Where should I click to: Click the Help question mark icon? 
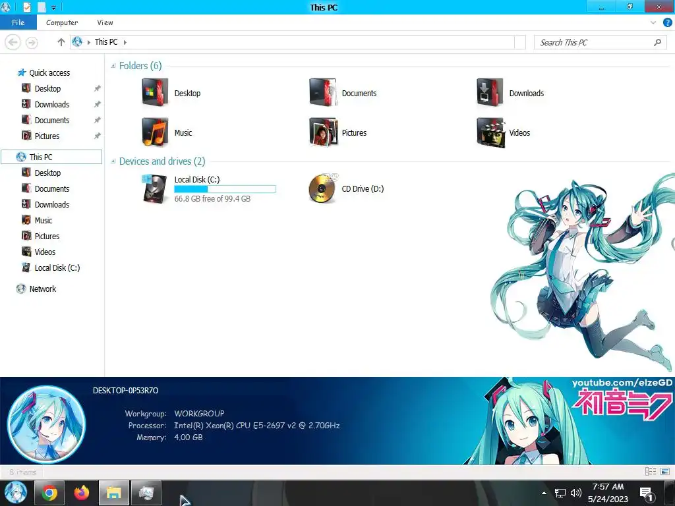(x=667, y=22)
